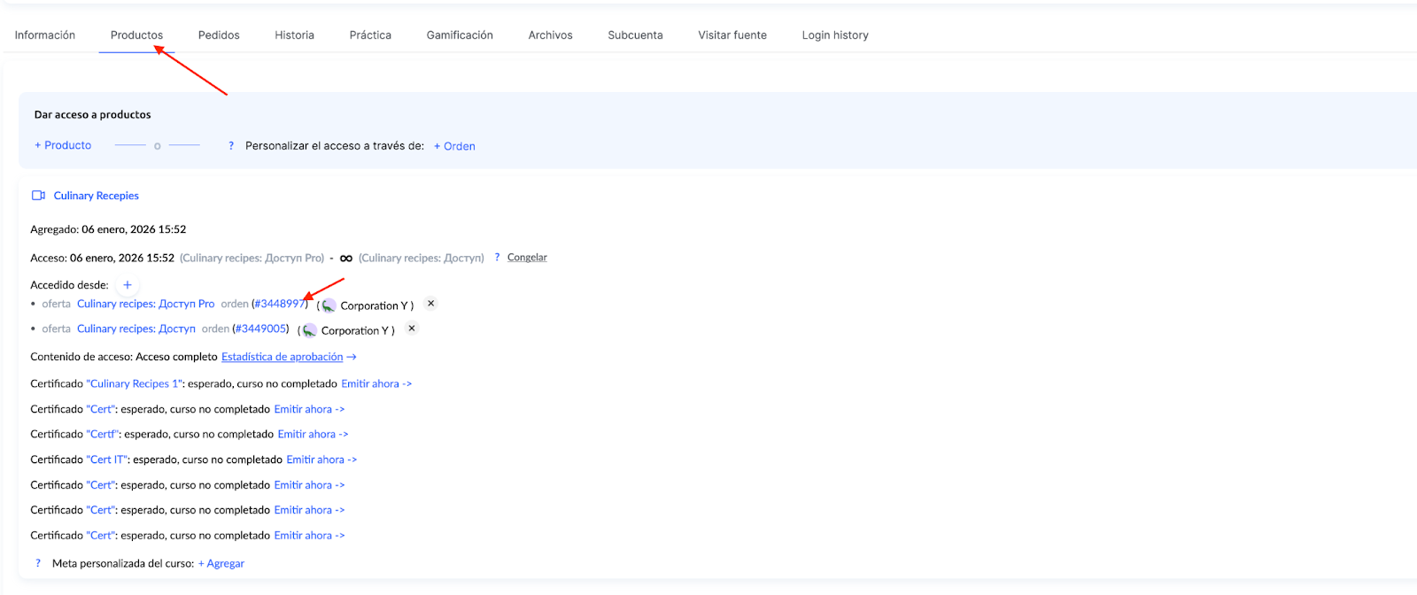Remove the offer with order #3449005
This screenshot has height=595, width=1417.
(412, 328)
